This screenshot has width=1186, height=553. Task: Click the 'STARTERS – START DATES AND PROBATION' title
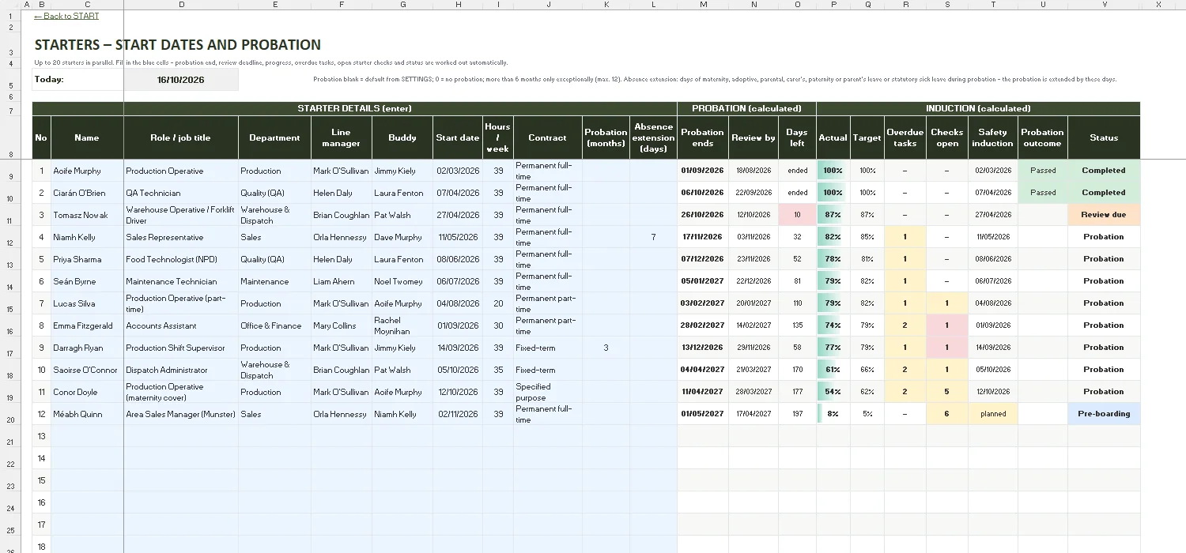(x=178, y=45)
